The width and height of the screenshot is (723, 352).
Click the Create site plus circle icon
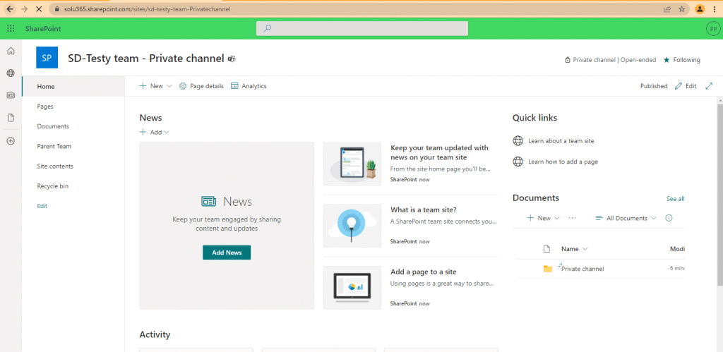[11, 141]
